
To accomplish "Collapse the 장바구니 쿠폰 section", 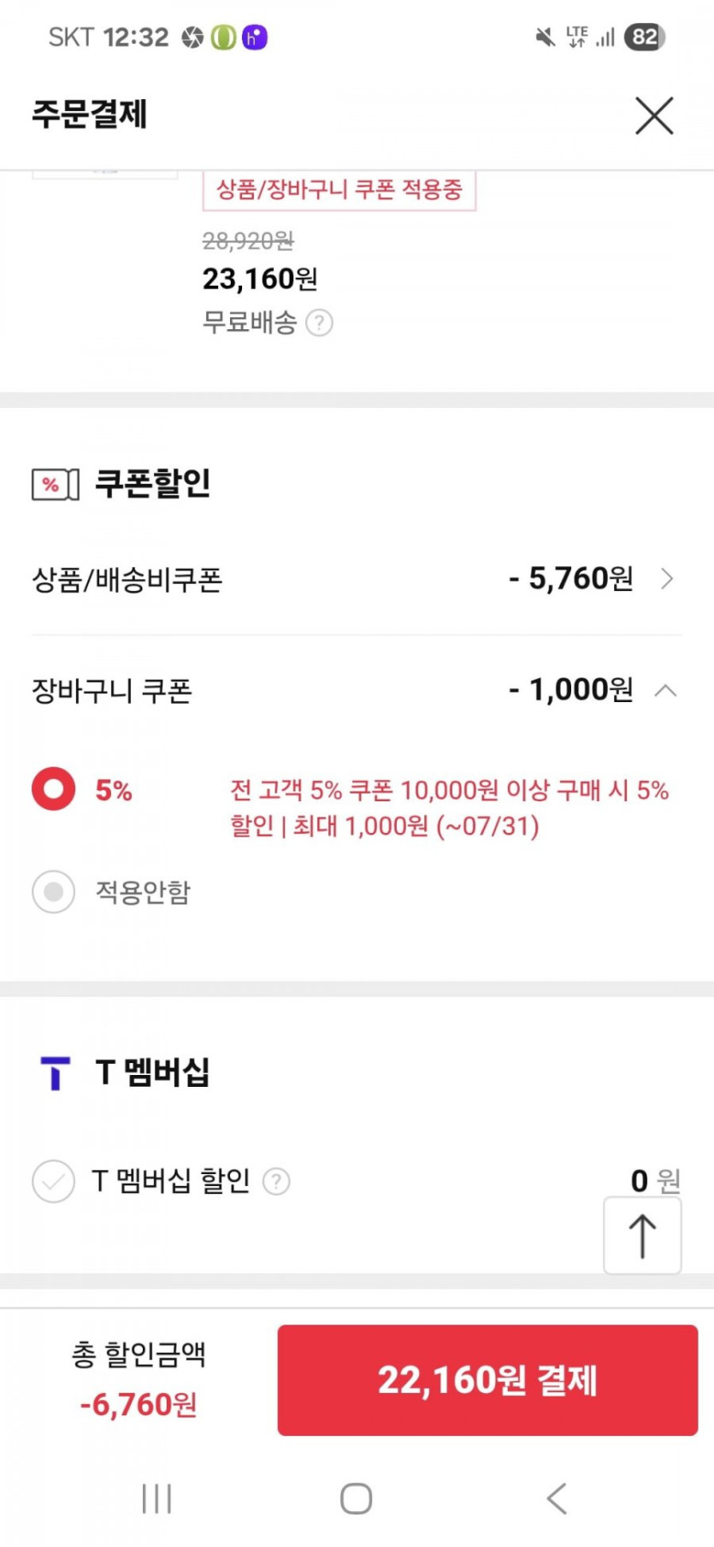I will coord(665,690).
